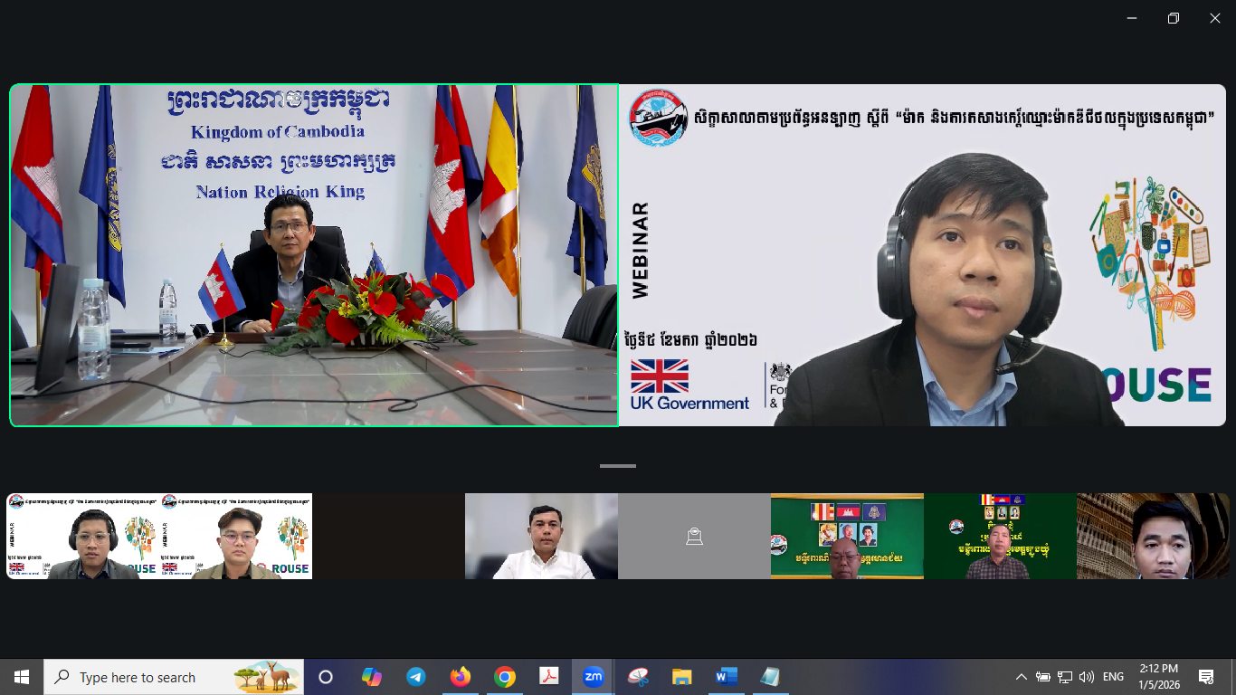This screenshot has width=1236, height=695.
Task: Click the date and time clock
Action: tap(1158, 677)
